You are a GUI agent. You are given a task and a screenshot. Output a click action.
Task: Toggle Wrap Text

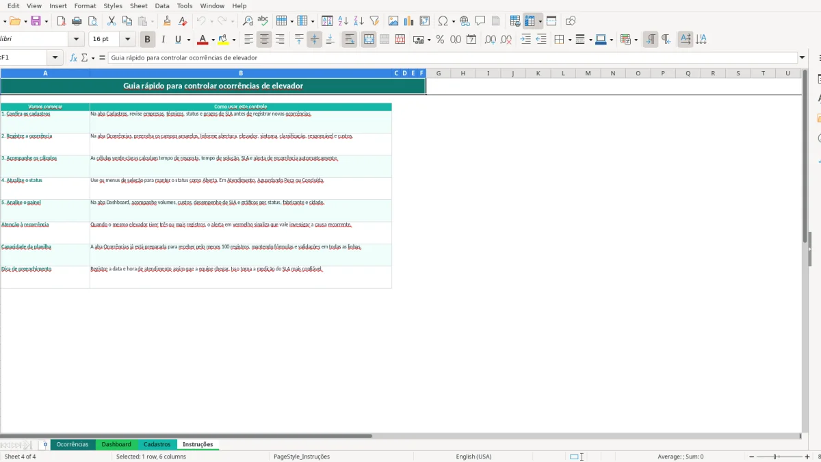tap(350, 40)
